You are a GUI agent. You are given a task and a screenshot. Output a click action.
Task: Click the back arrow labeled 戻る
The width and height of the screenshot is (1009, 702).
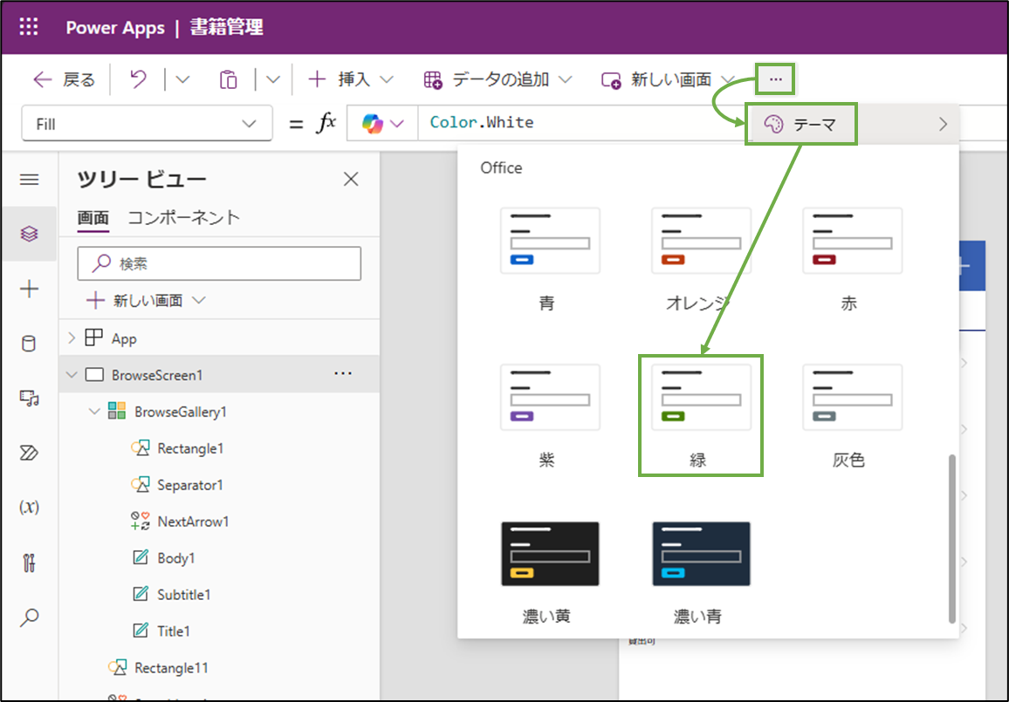(x=64, y=79)
